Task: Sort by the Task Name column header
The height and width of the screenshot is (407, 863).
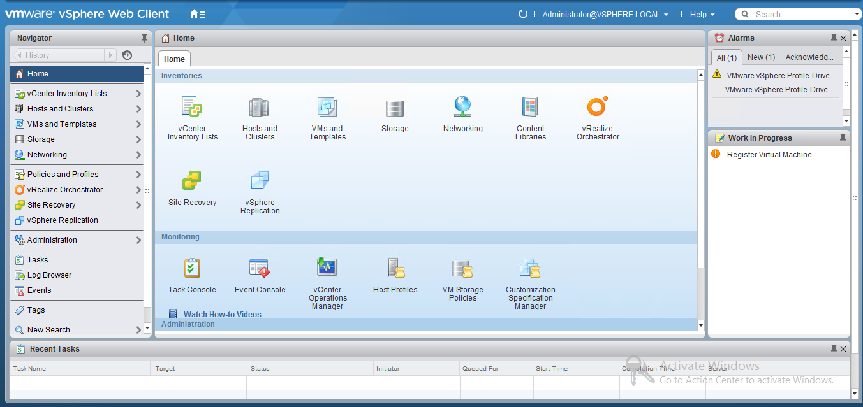Action: (x=80, y=368)
